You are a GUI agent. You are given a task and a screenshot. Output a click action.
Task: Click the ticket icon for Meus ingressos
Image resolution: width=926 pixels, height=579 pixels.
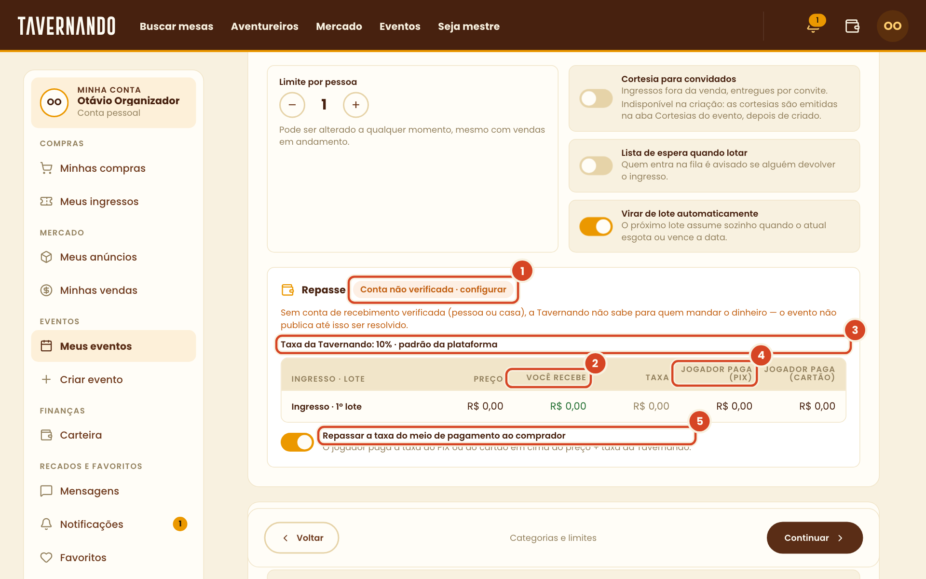46,201
